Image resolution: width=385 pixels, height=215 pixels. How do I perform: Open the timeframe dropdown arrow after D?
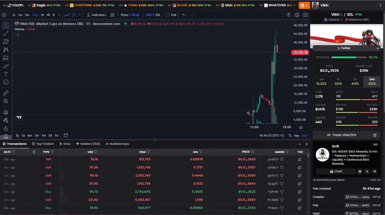[59, 15]
